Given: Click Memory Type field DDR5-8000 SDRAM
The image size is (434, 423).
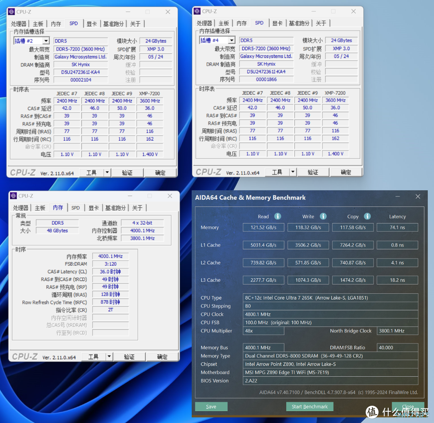Looking at the screenshot, I should click(x=330, y=356).
